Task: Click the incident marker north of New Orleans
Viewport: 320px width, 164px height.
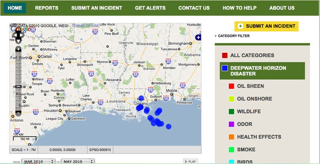Action: 141,98
